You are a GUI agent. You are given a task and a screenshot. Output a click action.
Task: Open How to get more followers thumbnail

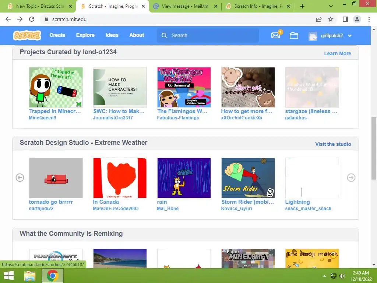coord(248,87)
